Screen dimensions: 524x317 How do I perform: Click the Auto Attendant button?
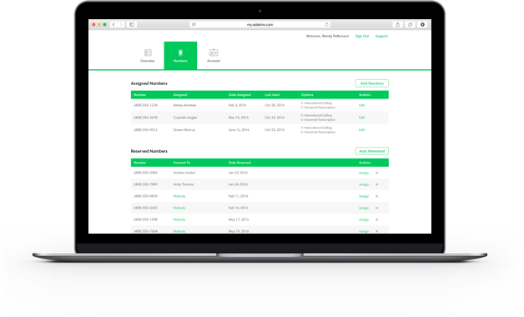372,151
